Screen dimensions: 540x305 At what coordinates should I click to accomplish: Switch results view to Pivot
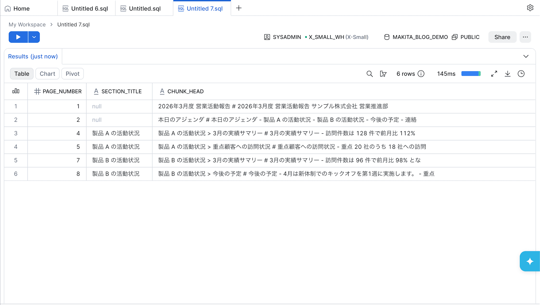[x=73, y=74]
